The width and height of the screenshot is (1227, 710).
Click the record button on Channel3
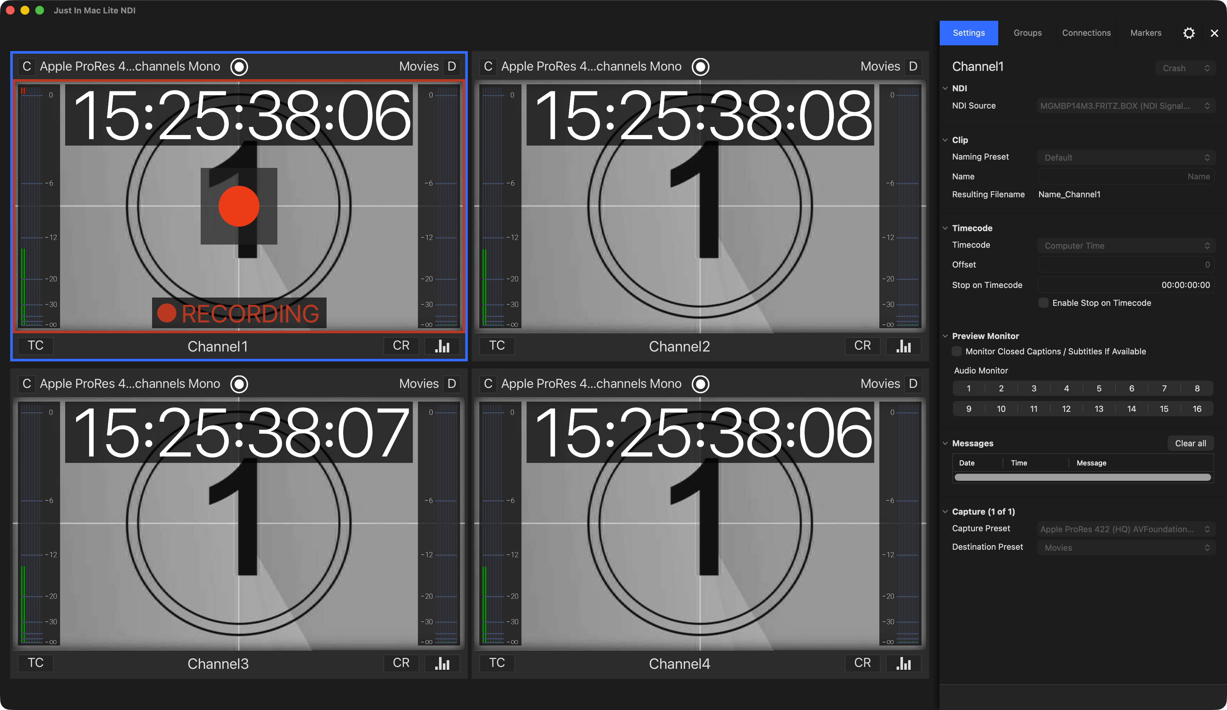[239, 384]
